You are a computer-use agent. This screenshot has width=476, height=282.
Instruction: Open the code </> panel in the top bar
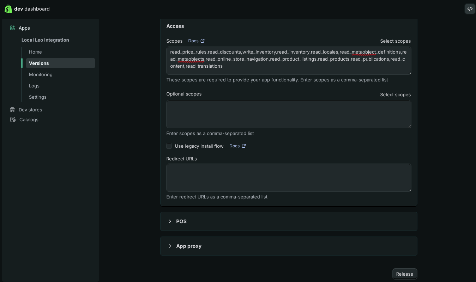[x=470, y=9]
